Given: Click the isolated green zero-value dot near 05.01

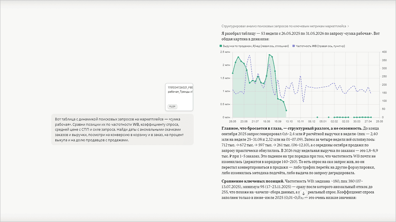Looking at the screenshot, I should 317,117.
